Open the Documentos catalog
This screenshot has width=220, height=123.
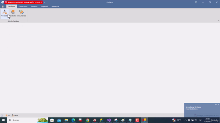click(21, 13)
